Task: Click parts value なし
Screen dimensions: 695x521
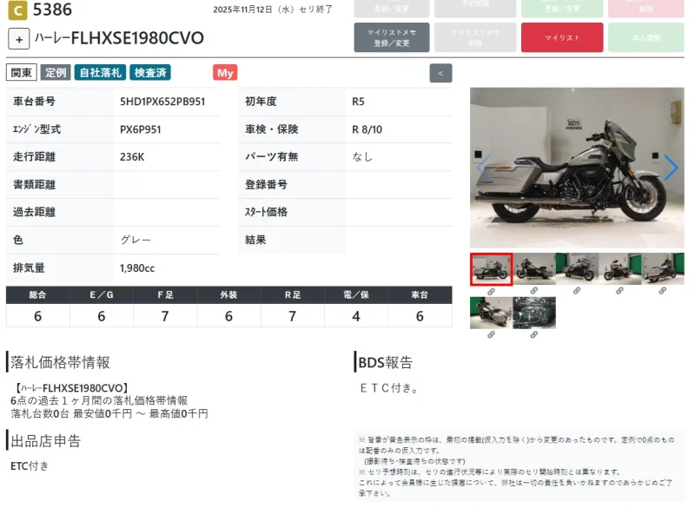Action: tap(362, 157)
